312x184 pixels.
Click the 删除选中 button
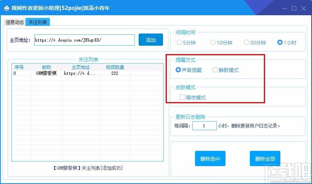(x=210, y=158)
